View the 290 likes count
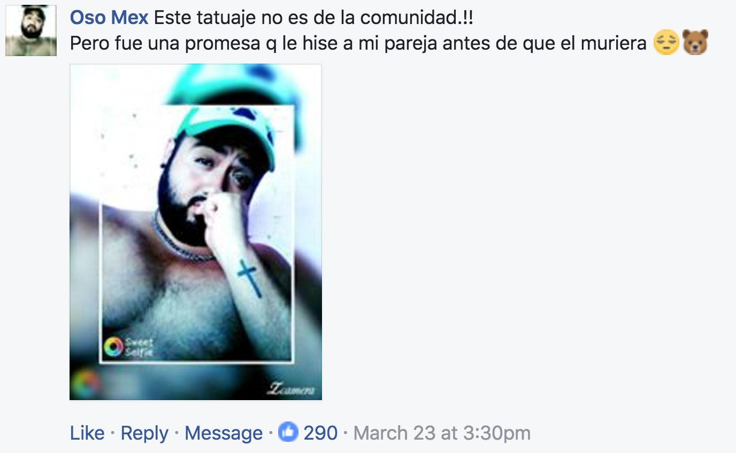Image resolution: width=736 pixels, height=453 pixels. click(320, 433)
